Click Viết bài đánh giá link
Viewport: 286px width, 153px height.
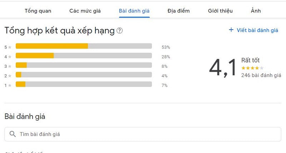tap(257, 30)
